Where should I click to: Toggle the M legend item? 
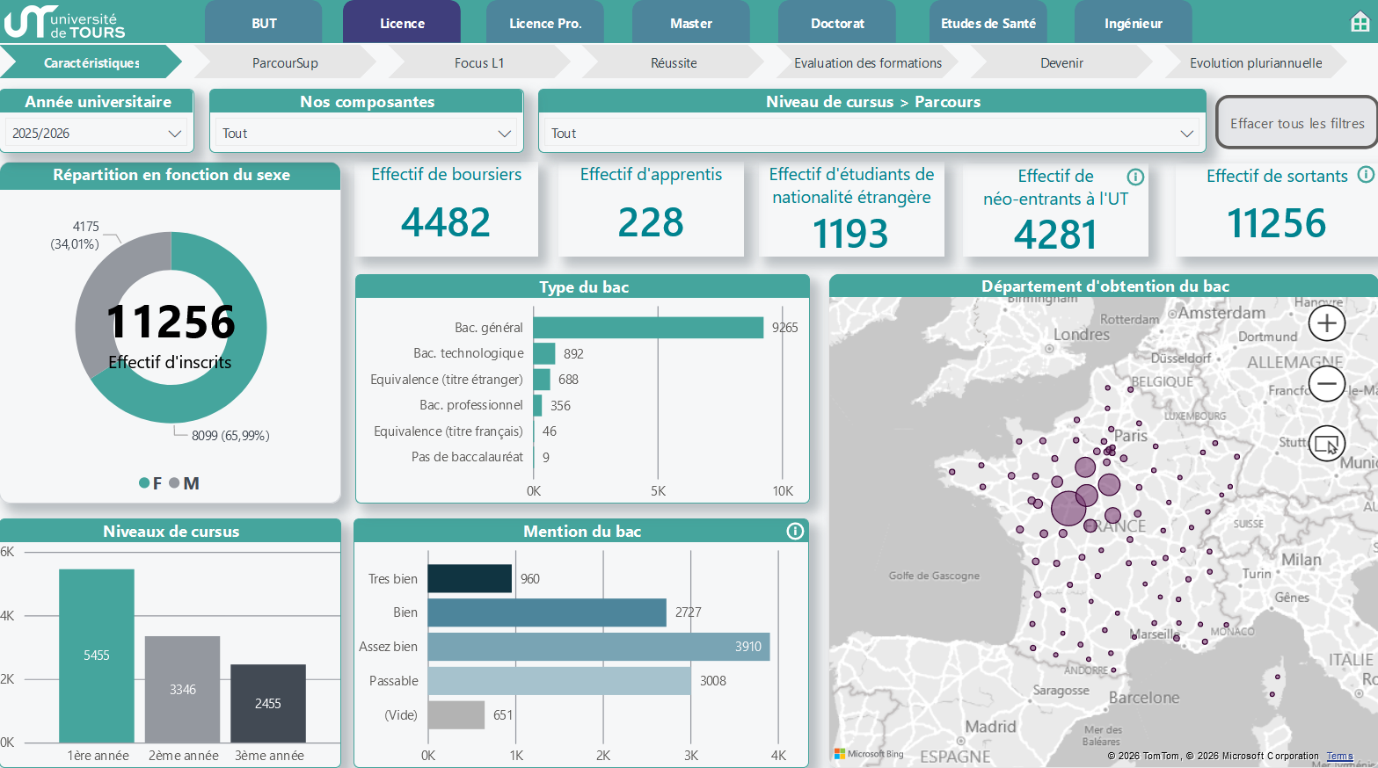[x=185, y=483]
